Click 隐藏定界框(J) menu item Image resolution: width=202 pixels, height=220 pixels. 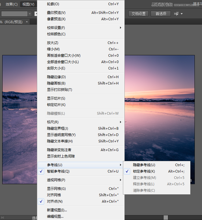point(81,129)
